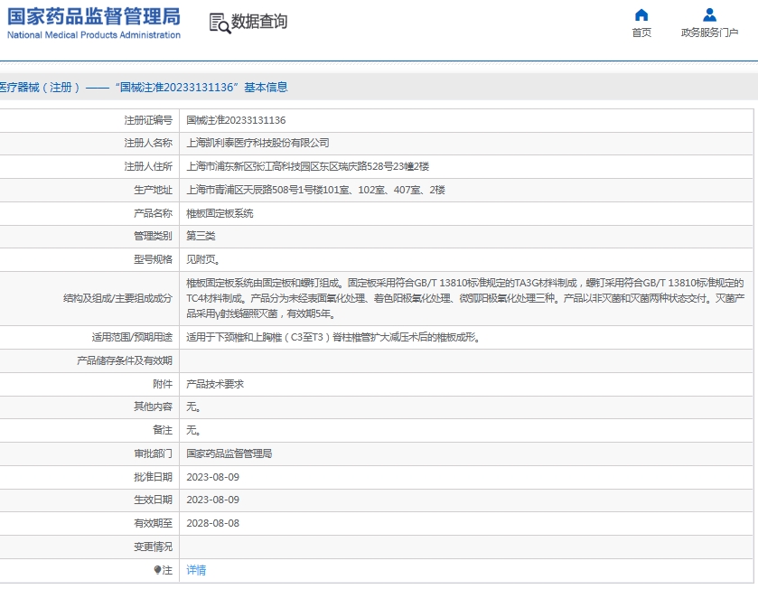The image size is (758, 589).
Task: Select expiry date 2028-08-08
Action: pyautogui.click(x=212, y=523)
